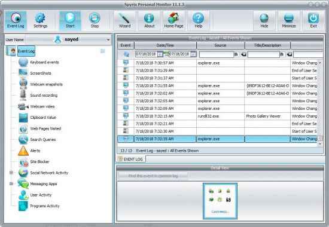The height and width of the screenshot is (227, 329).
Task: Open the start date filter calendar dropdown
Action: point(160,54)
